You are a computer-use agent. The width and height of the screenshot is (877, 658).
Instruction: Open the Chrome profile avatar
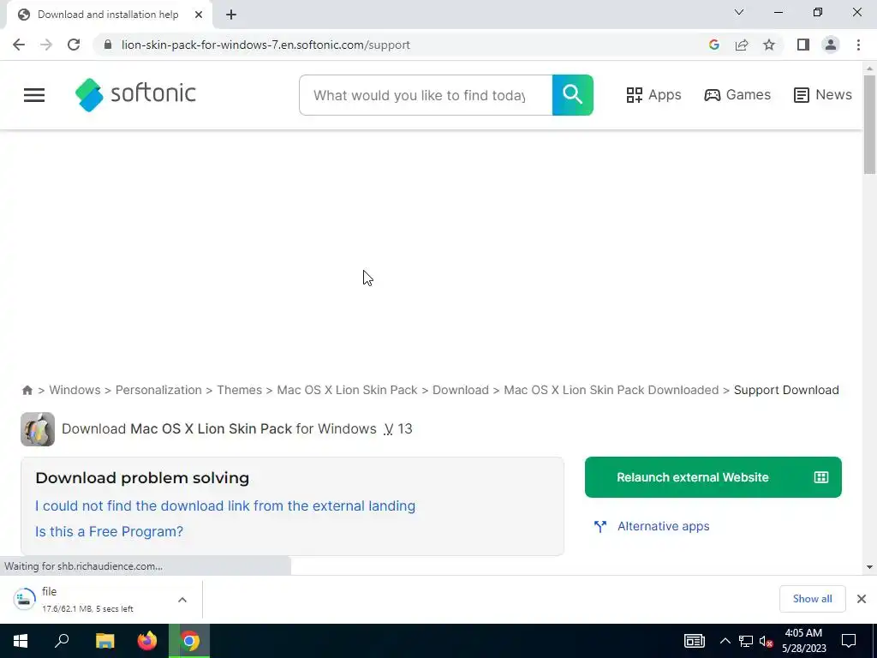831,45
